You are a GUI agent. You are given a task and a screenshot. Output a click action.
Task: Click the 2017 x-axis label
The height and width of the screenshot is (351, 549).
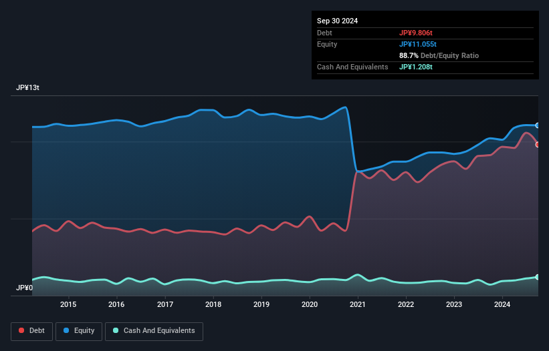[x=165, y=304]
